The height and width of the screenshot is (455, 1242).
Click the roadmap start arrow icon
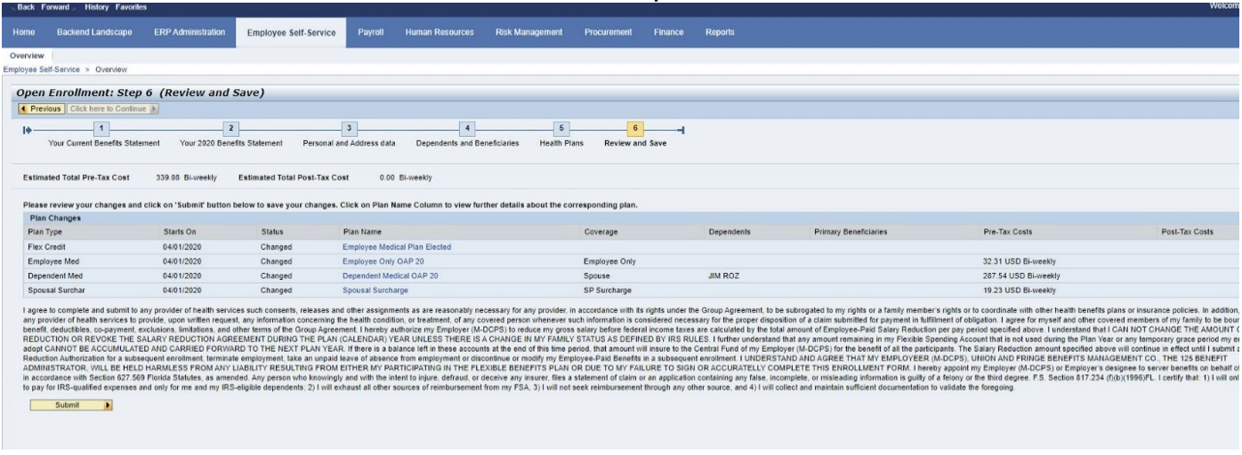27,130
